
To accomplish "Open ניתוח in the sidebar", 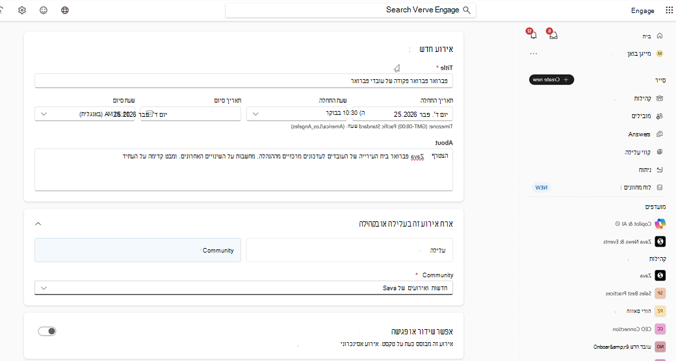I will click(x=645, y=169).
